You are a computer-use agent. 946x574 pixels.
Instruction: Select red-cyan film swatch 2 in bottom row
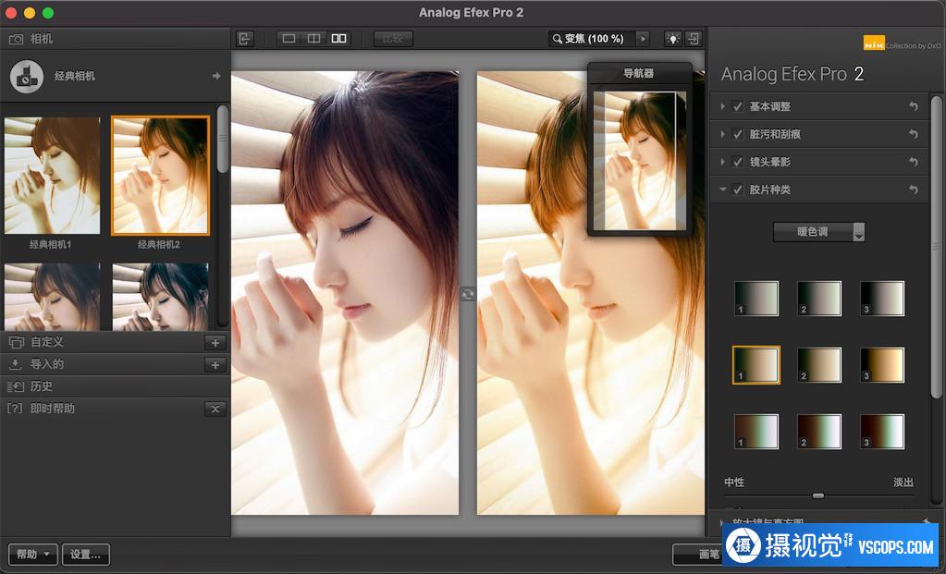pos(819,431)
